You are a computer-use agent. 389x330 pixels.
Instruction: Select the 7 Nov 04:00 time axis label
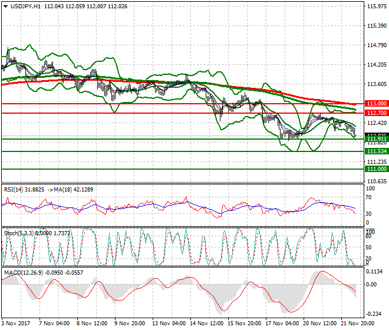(54, 324)
